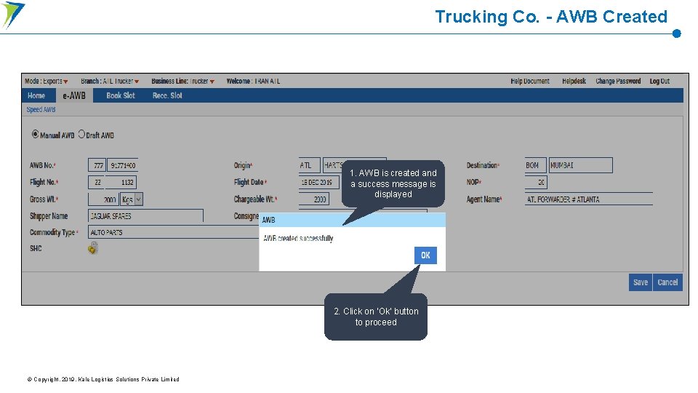698x393 pixels.
Task: Switch to the Recc. Slot tab
Action: pos(167,95)
